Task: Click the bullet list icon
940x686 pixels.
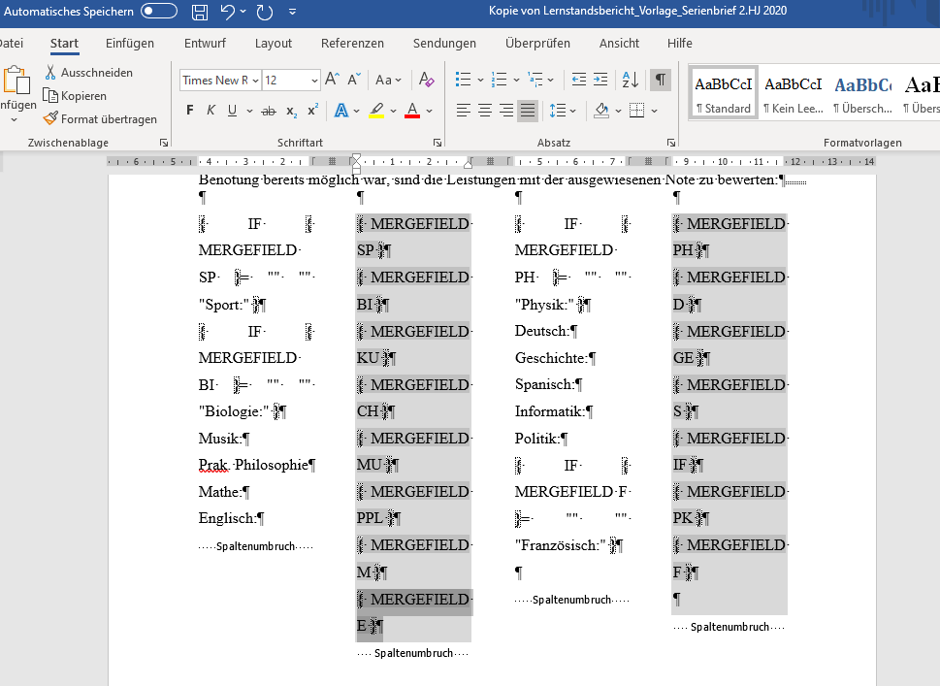Action: tap(463, 80)
